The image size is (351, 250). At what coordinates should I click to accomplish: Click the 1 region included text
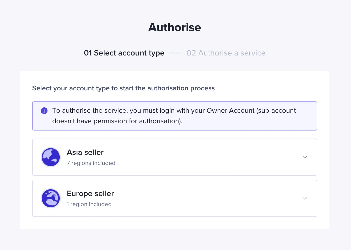(89, 204)
